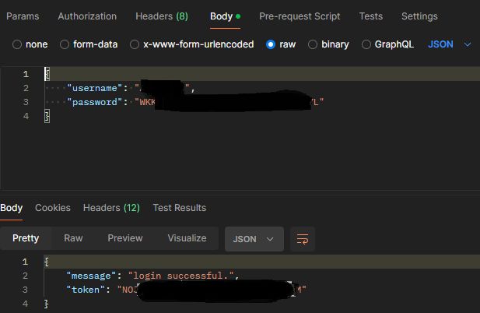Open the response JSON format dropdown
The image size is (480, 313).
pos(254,239)
